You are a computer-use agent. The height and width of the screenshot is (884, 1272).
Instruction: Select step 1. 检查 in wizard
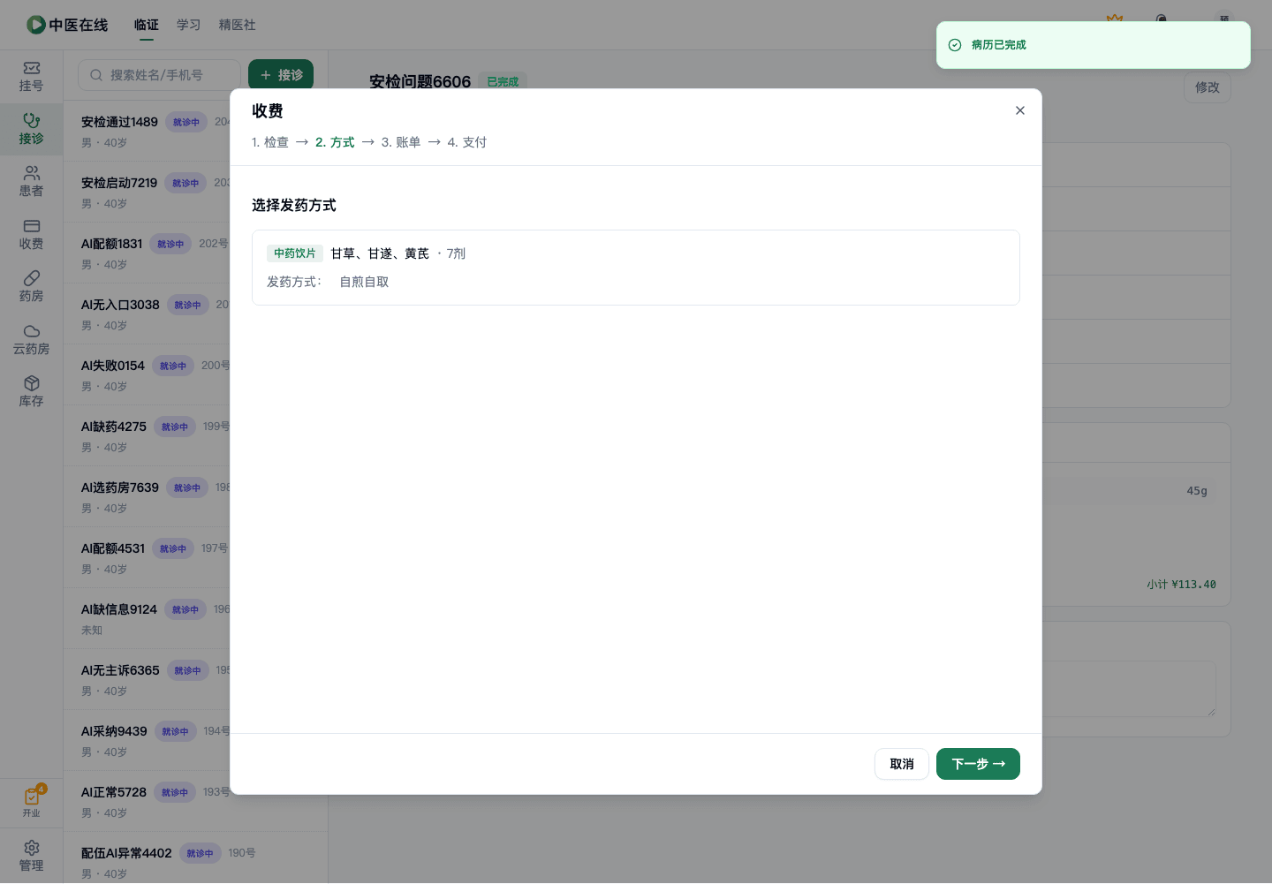270,142
